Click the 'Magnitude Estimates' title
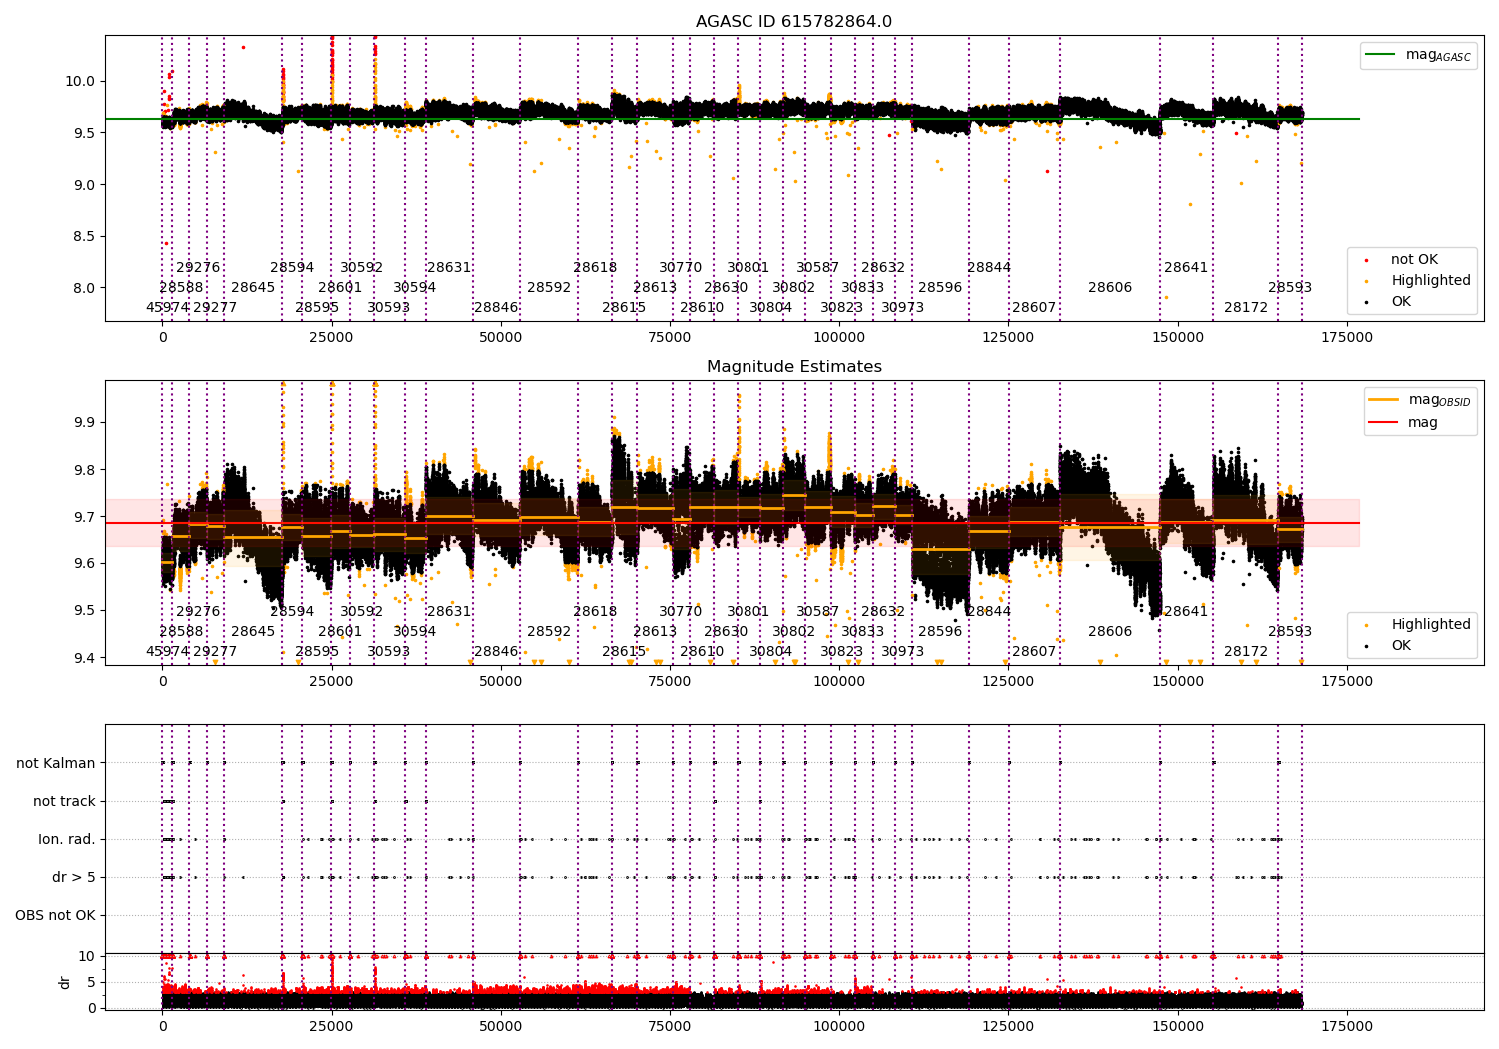Viewport: 1499px width, 1049px height. click(794, 367)
